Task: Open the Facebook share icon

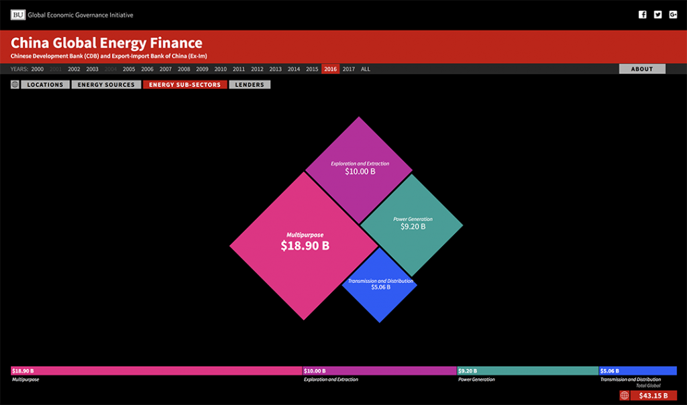Action: [642, 15]
